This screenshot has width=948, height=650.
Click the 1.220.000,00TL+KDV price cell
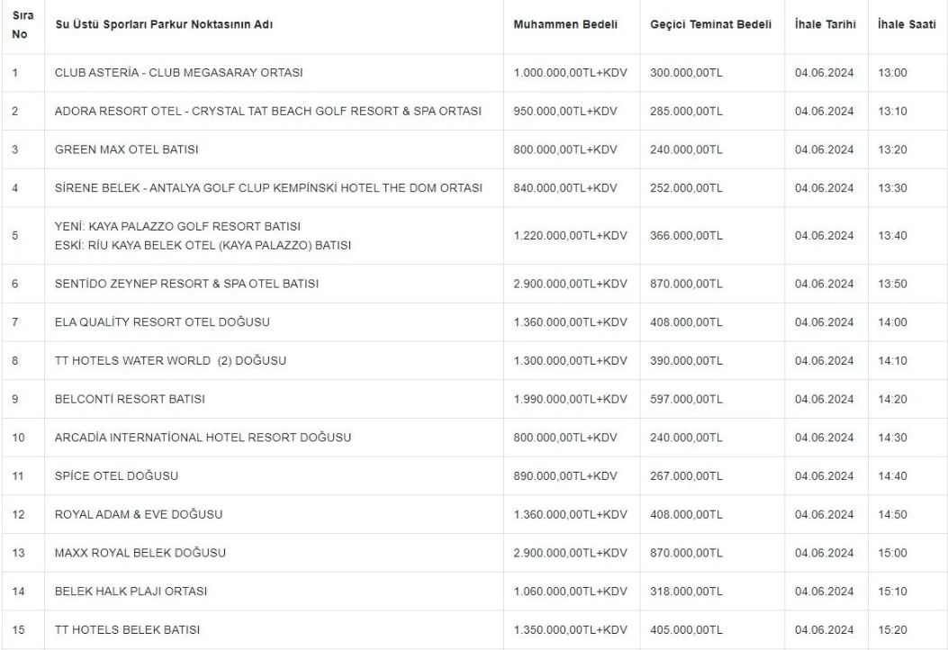coord(570,236)
